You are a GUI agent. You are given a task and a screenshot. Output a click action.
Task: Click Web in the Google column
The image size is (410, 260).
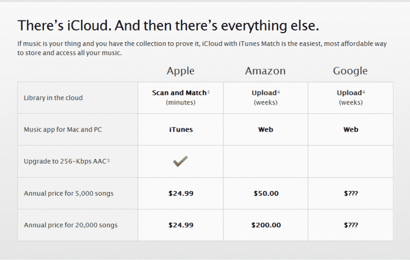(351, 129)
